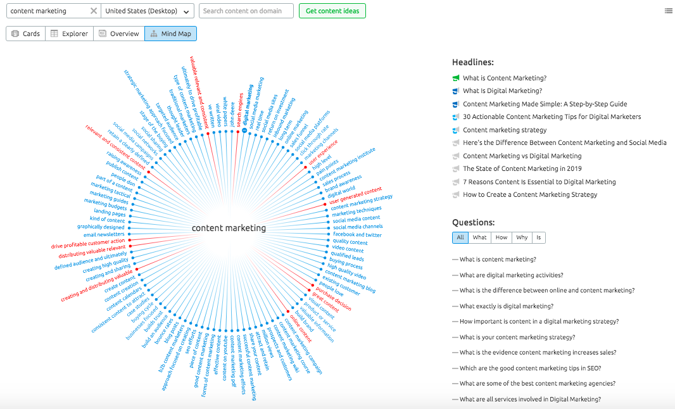Click the megaphone icon next to 'Content Marketing vs Digital Marketing'

click(455, 155)
